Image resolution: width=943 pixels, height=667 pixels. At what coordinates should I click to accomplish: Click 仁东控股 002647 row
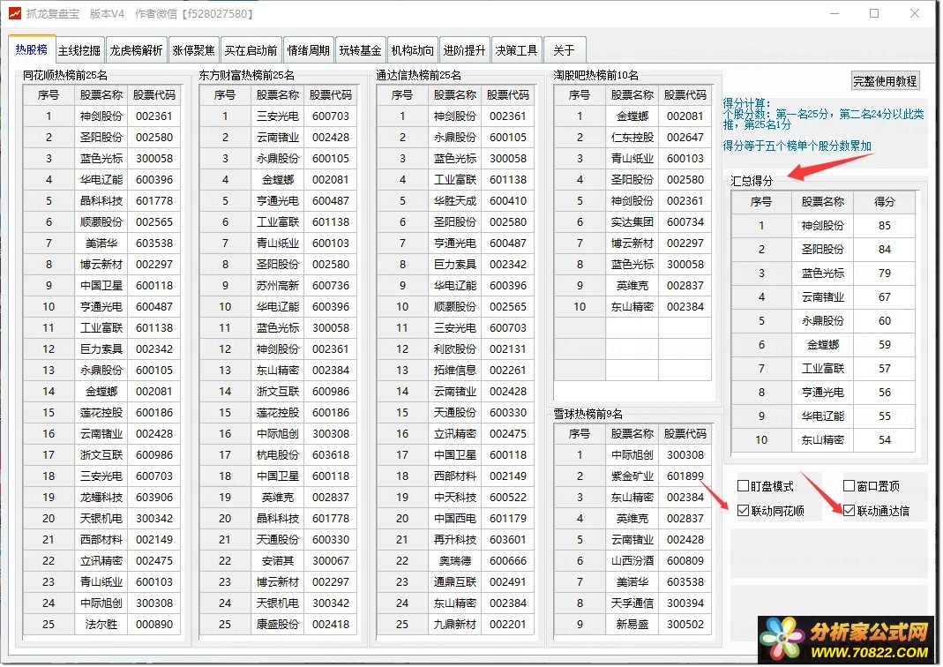coord(632,137)
